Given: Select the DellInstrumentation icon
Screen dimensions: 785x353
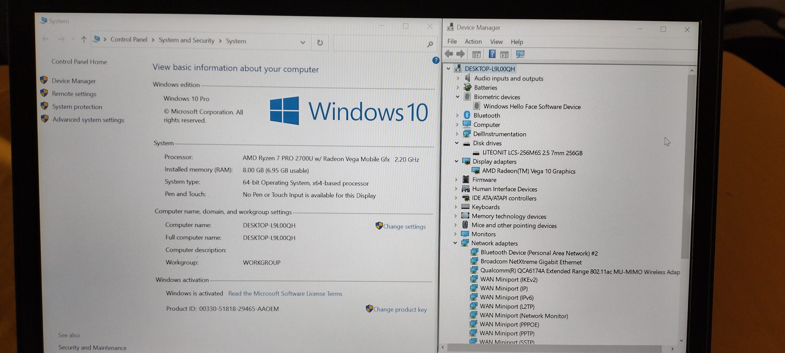Looking at the screenshot, I should pyautogui.click(x=467, y=133).
